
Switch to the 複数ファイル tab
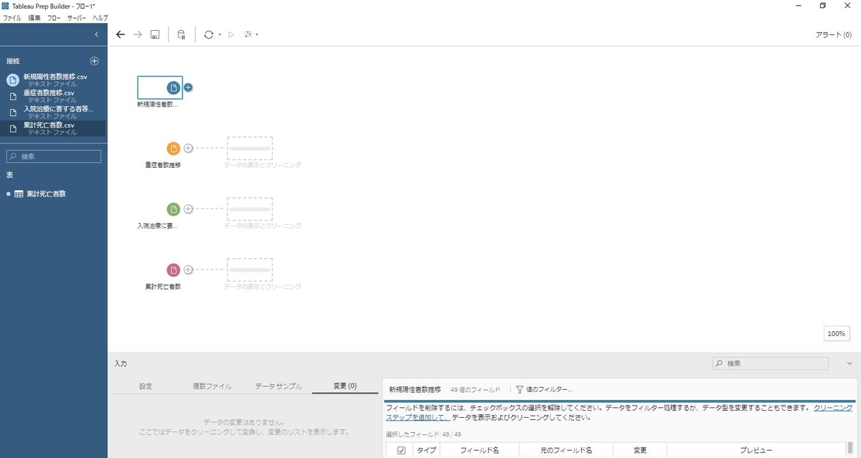pyautogui.click(x=212, y=386)
